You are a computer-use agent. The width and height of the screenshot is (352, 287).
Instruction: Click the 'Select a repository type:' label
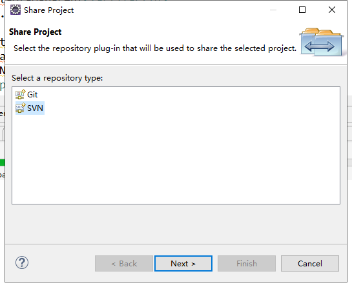[x=57, y=78]
